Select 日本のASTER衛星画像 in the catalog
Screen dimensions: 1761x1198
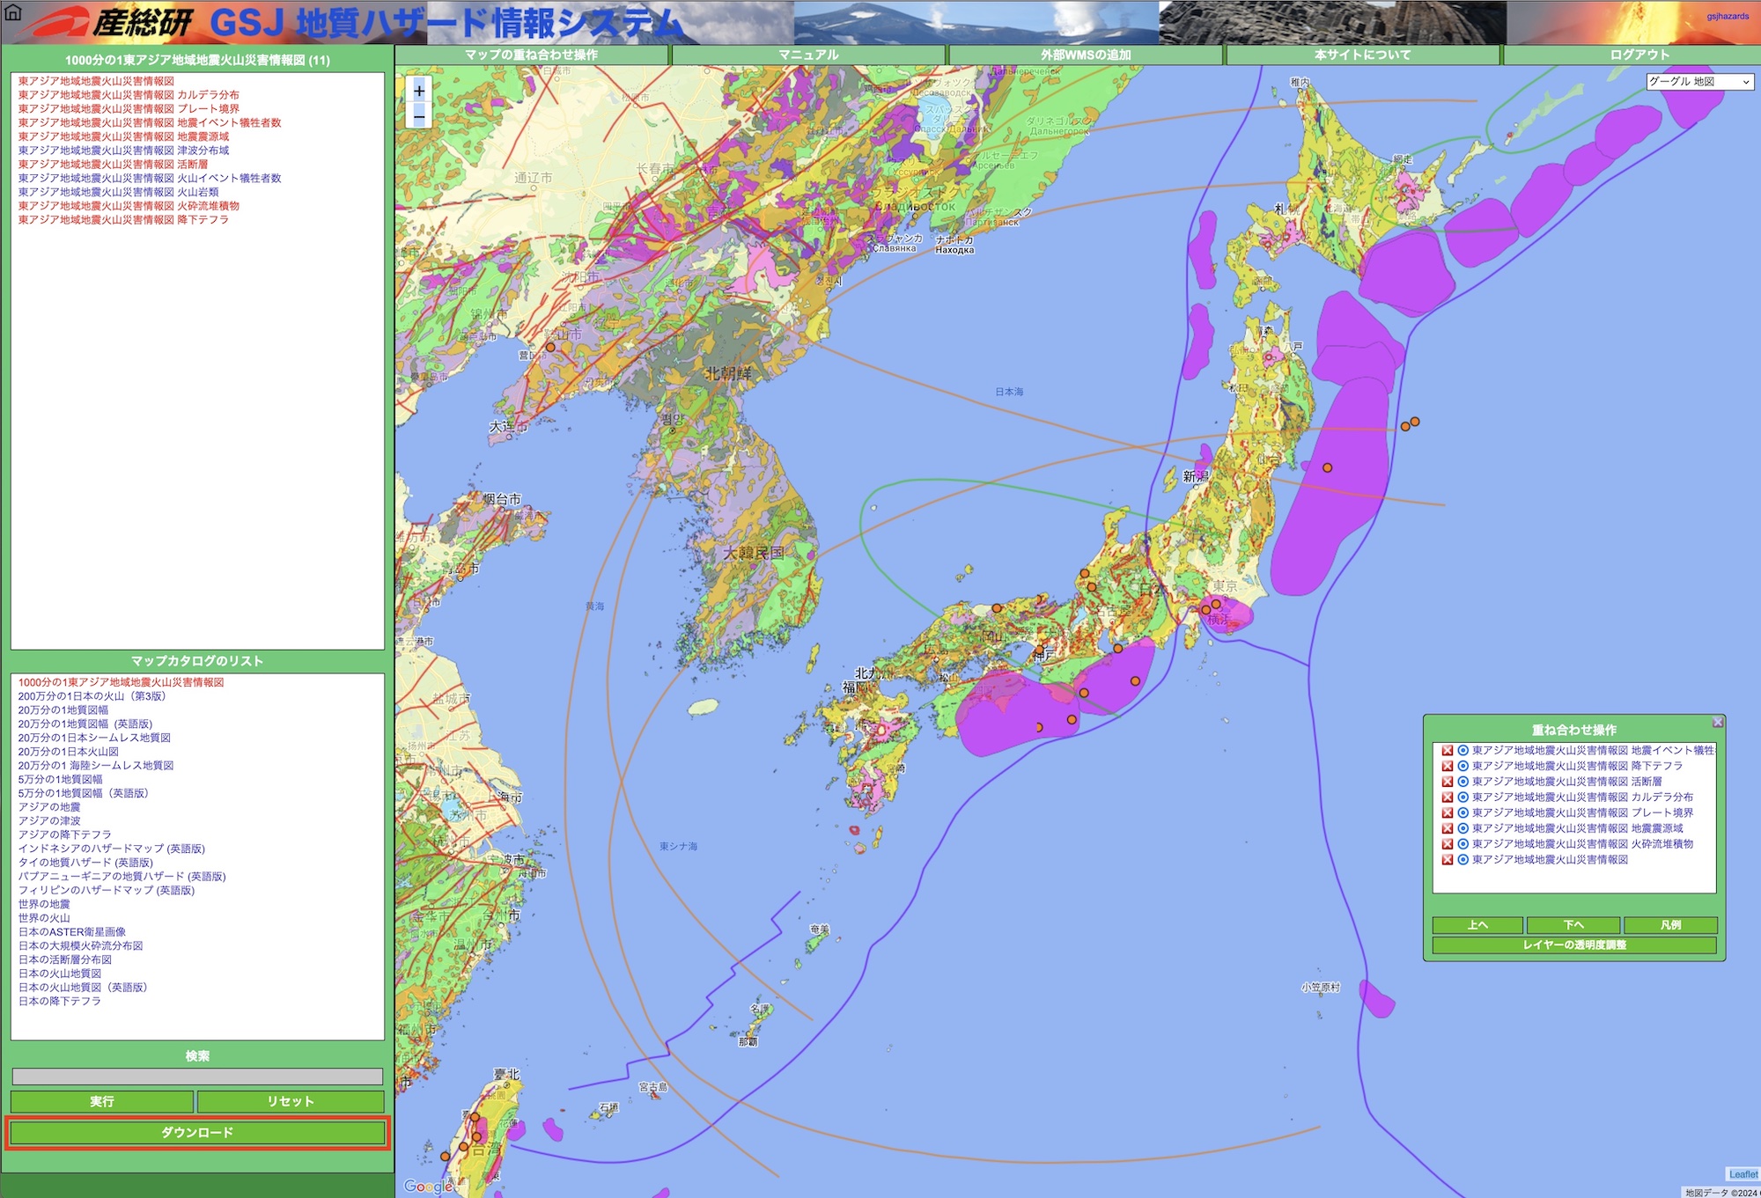tap(72, 932)
